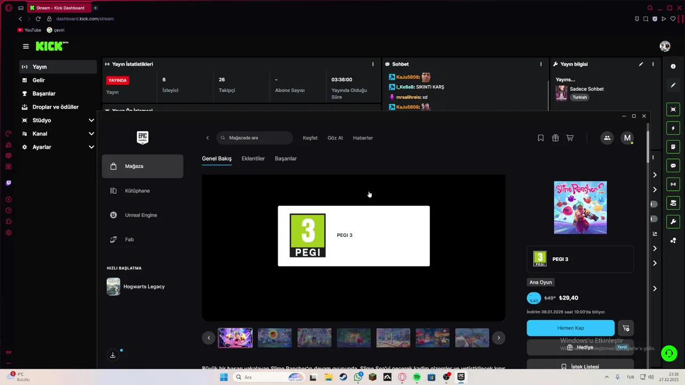
Task: Select first highlighted screenshot thumbnail
Action: coord(235,338)
